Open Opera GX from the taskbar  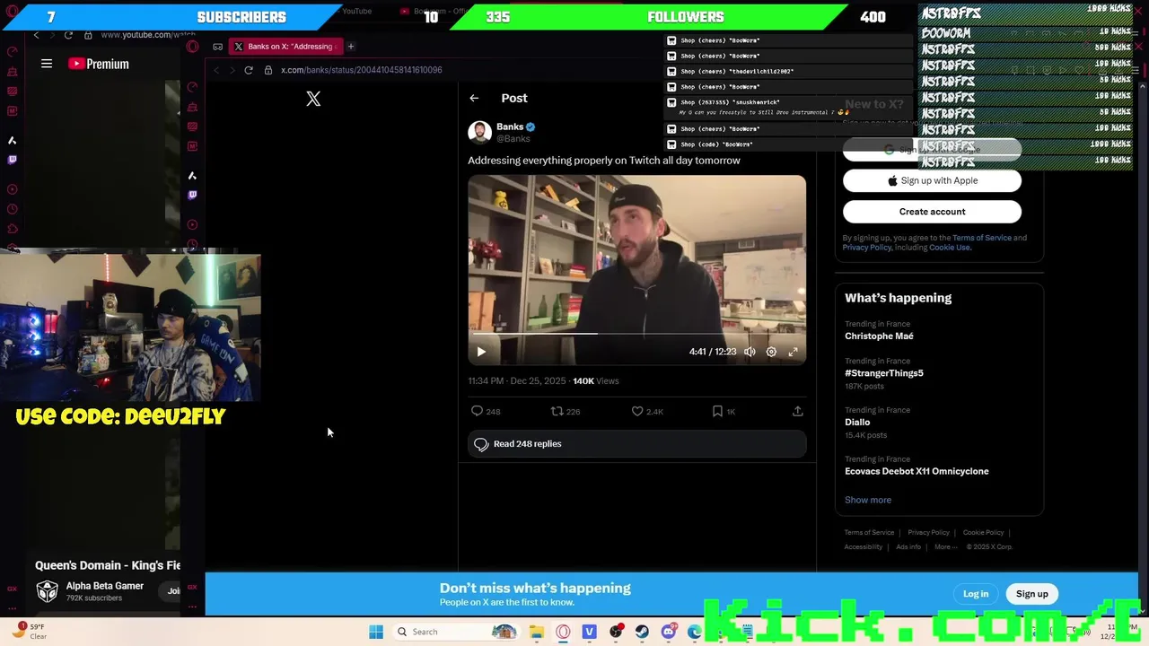point(563,632)
